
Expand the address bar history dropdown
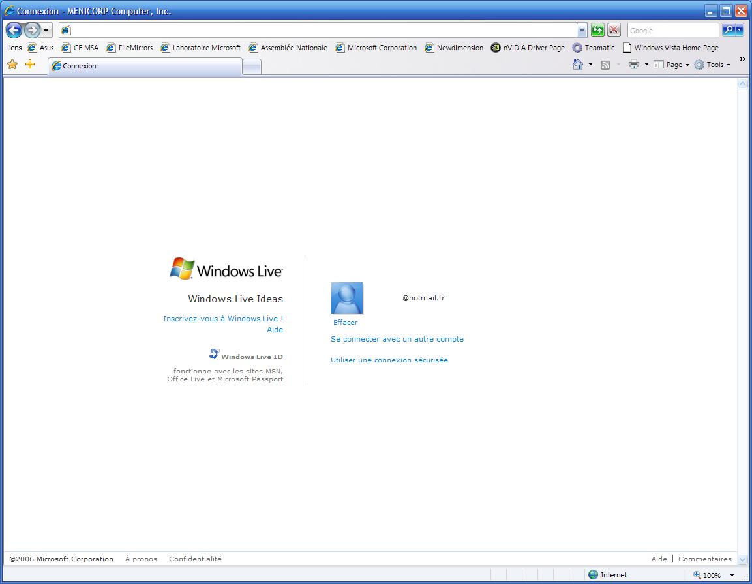(x=582, y=30)
